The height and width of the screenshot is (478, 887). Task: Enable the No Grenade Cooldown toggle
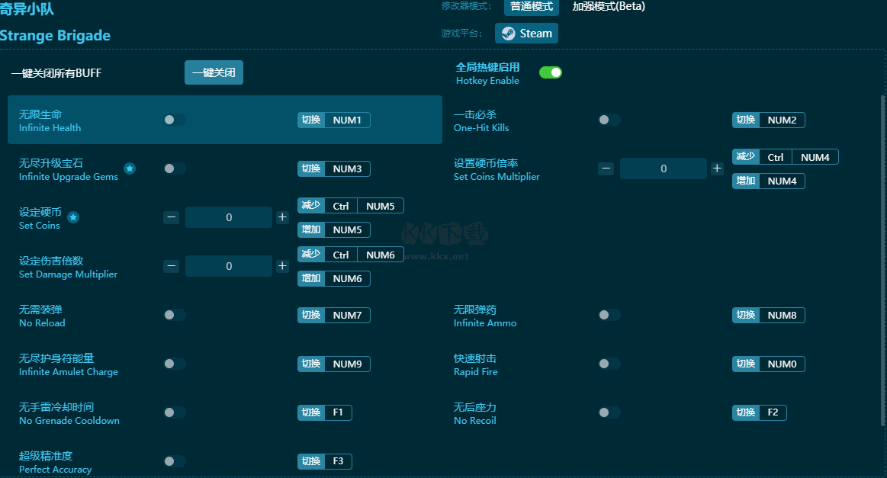click(174, 412)
